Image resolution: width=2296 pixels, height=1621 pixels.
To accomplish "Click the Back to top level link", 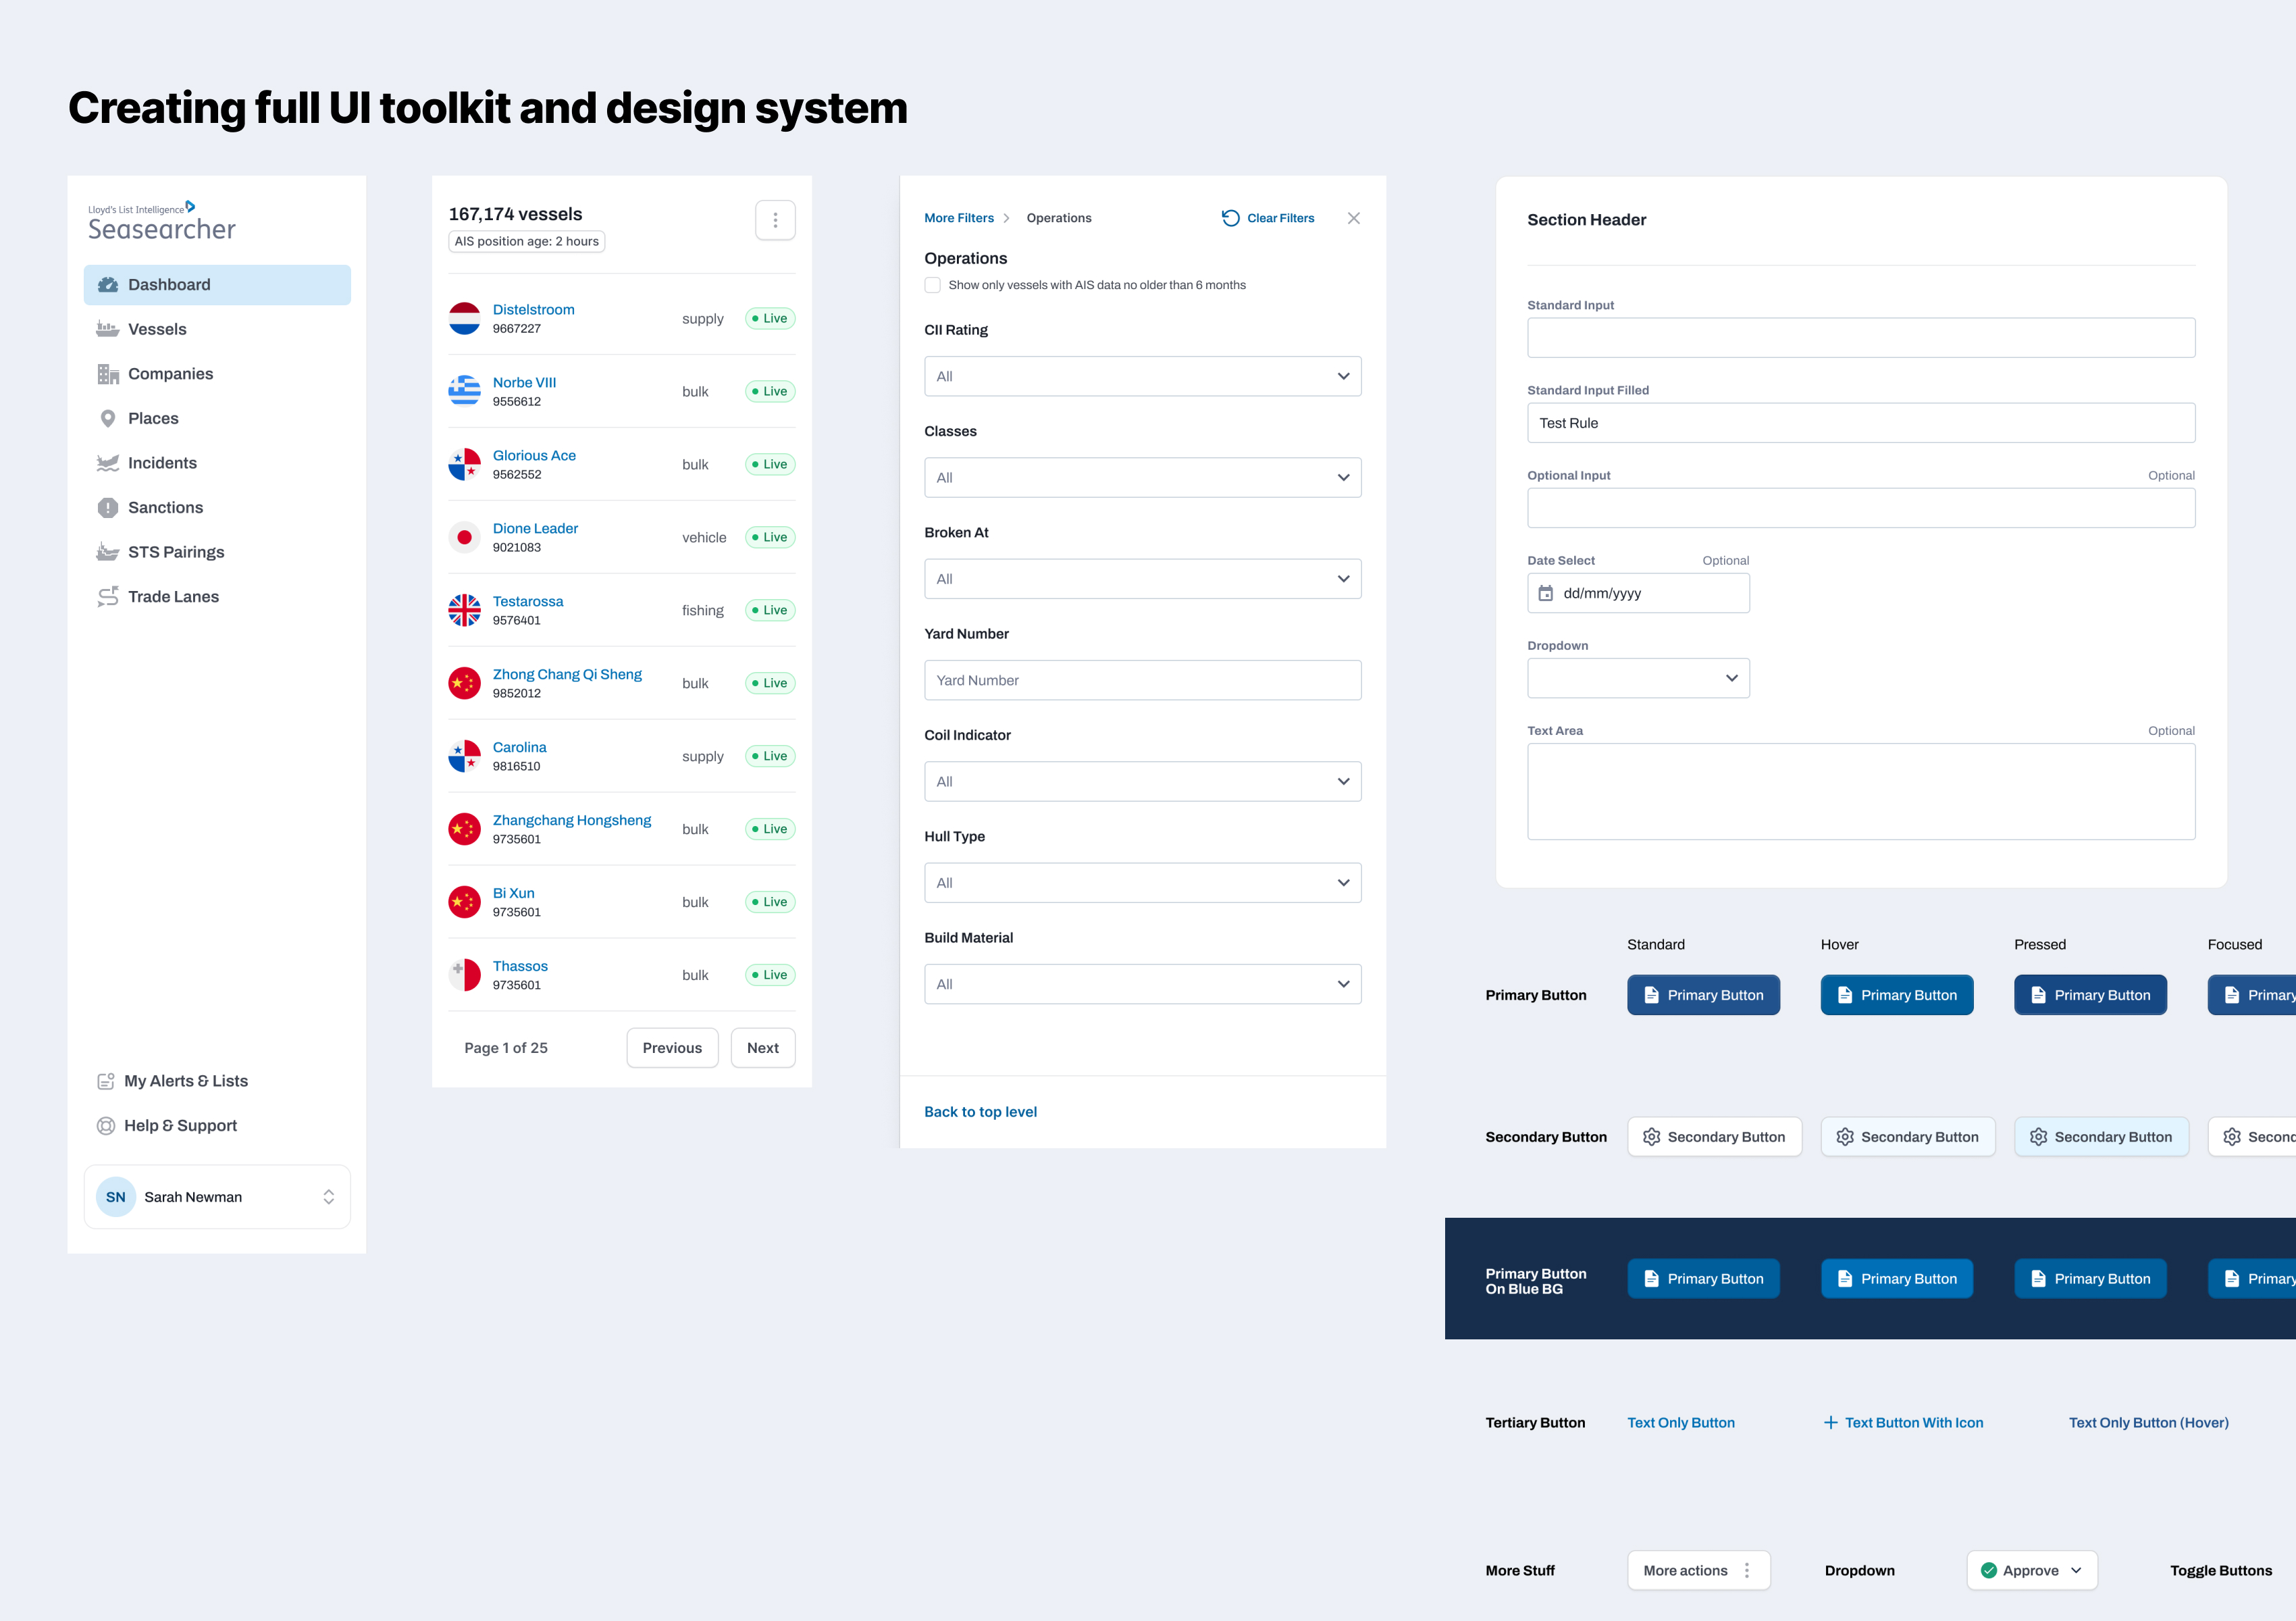I will point(980,1112).
